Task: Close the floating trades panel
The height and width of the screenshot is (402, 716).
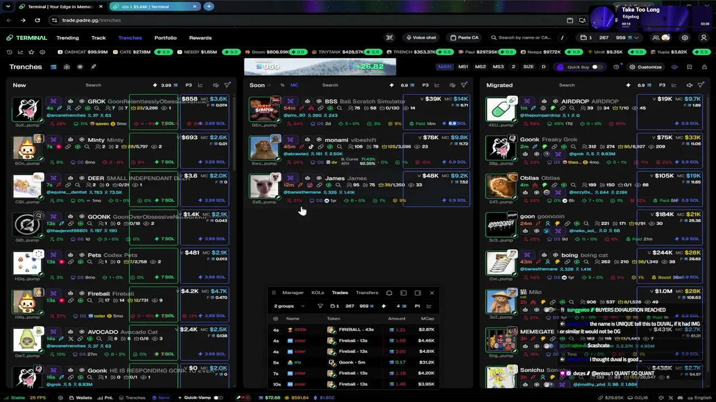Action: tap(432, 293)
